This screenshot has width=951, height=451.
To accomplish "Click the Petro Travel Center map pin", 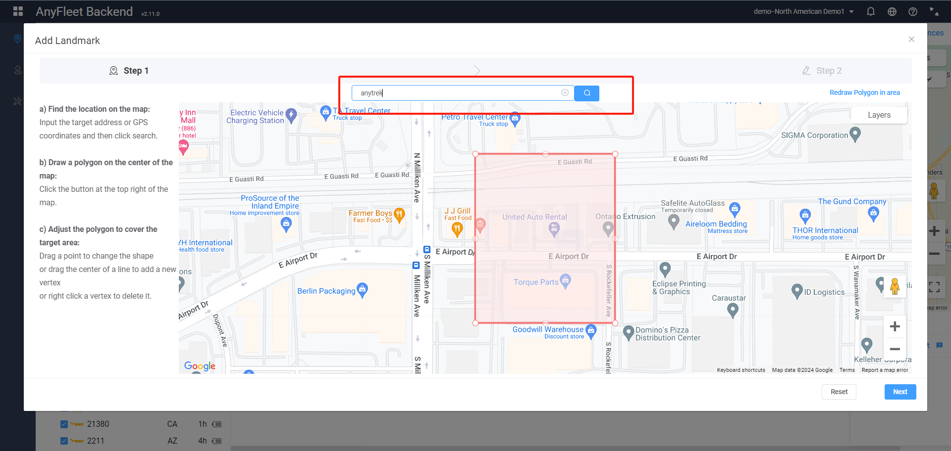I will pos(515,119).
